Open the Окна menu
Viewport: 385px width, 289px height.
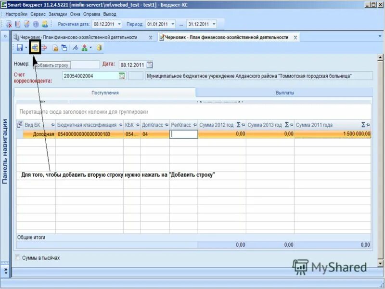75,14
